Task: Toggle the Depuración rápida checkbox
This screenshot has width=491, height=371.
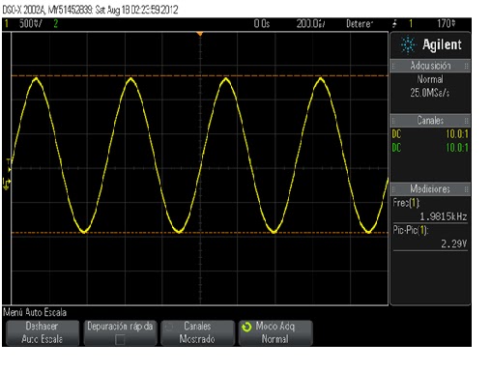Action: pyautogui.click(x=120, y=339)
